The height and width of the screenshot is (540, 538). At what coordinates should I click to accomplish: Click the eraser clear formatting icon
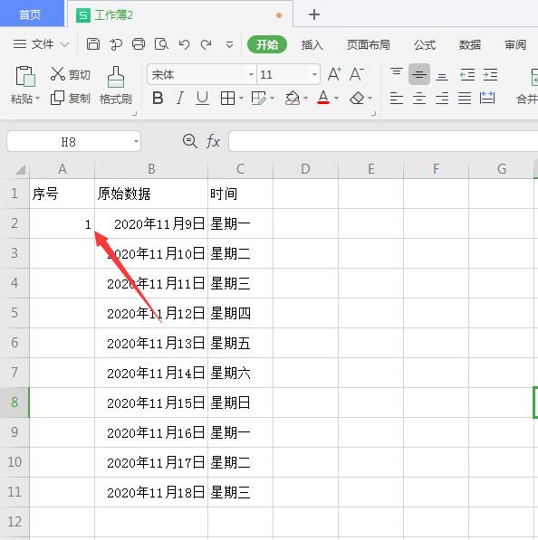(357, 99)
